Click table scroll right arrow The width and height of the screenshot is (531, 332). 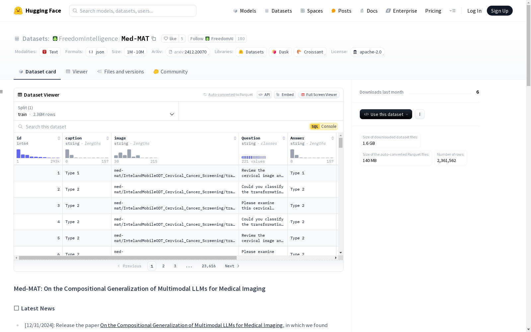point(336,258)
